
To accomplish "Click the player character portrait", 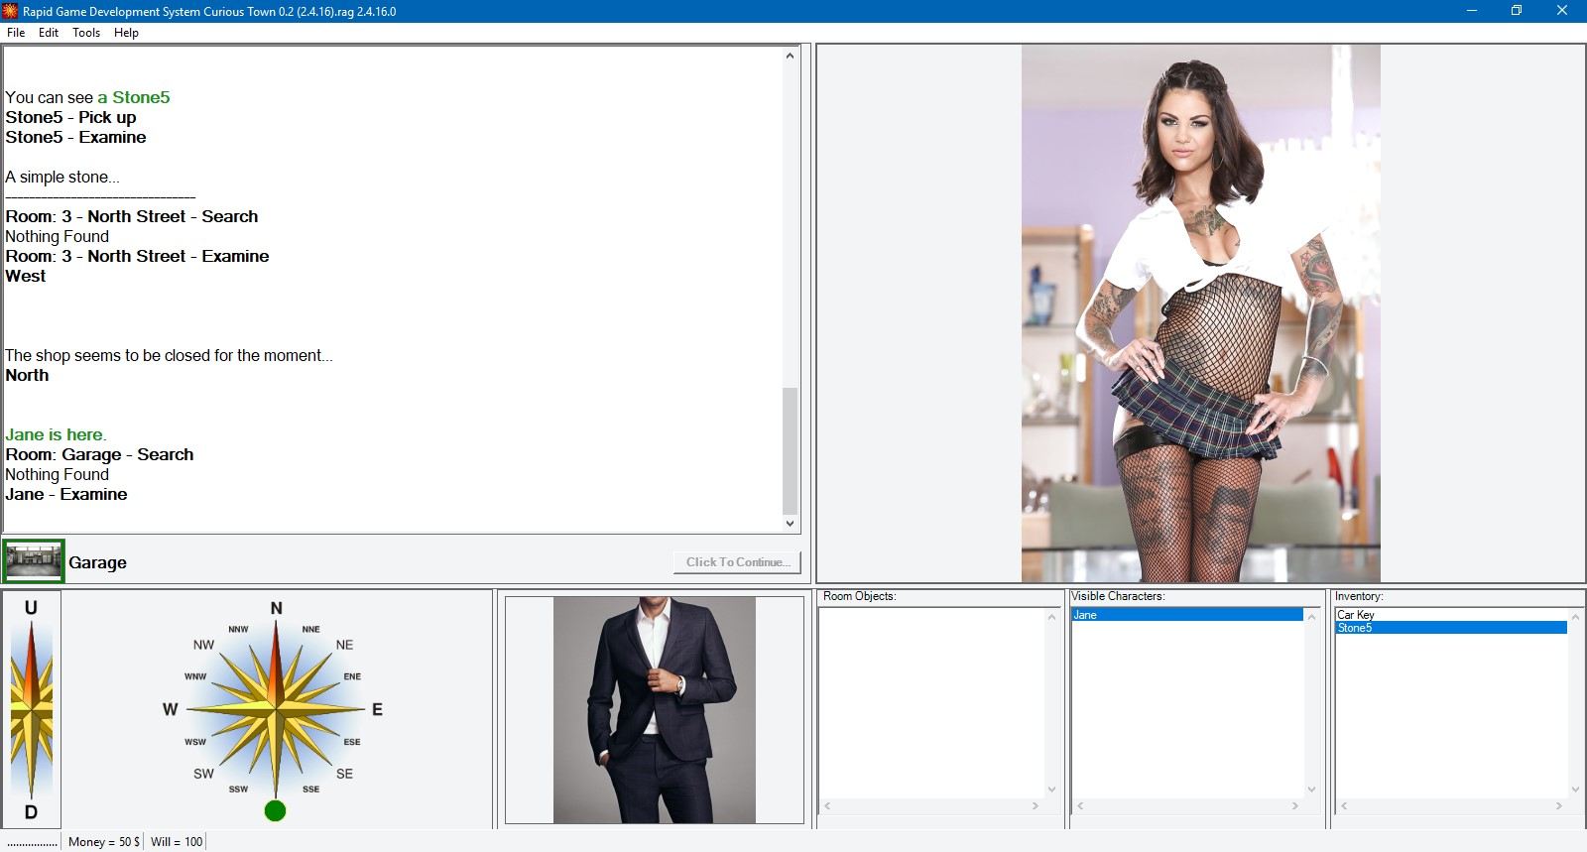I will [x=654, y=709].
